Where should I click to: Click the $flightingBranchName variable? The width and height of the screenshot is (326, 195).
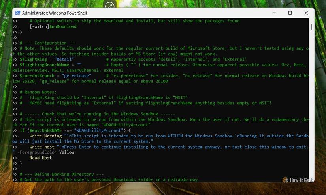coord(44,65)
